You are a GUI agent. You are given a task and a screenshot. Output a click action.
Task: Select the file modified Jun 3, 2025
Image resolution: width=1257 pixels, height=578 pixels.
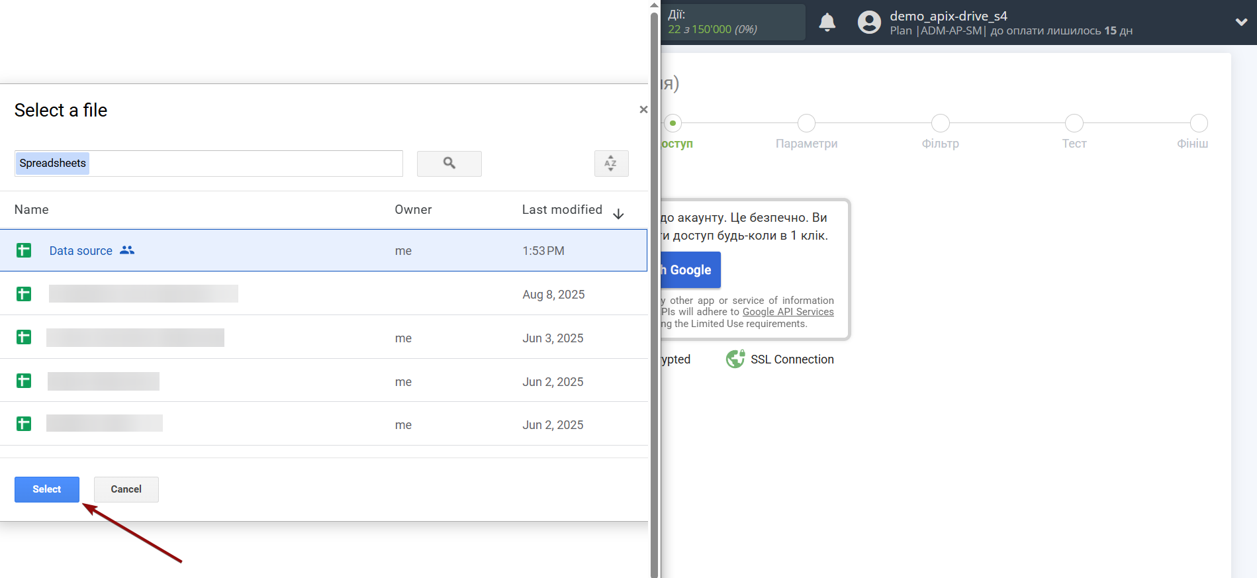[324, 338]
